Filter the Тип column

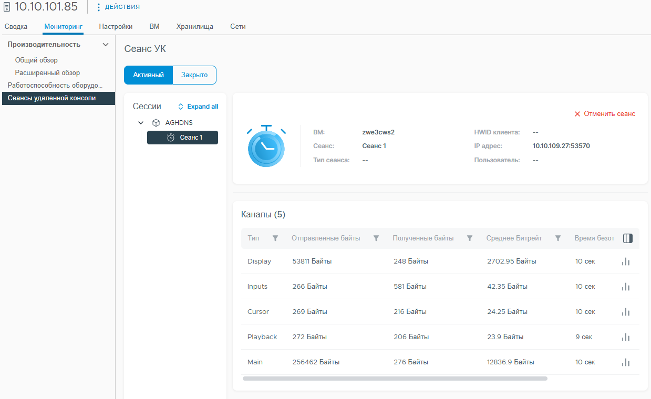click(x=275, y=238)
